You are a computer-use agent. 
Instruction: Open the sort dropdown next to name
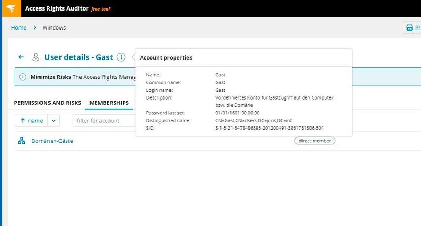54,121
